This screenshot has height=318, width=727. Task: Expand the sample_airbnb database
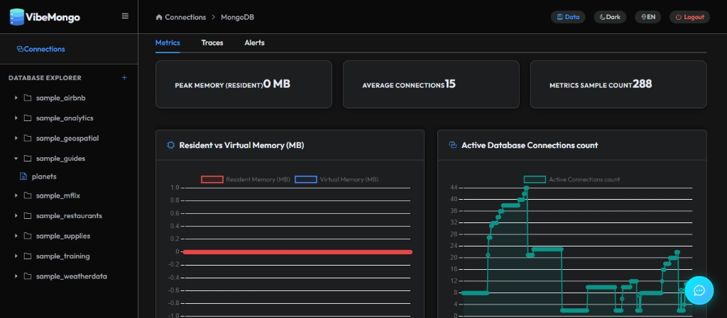pyautogui.click(x=16, y=98)
